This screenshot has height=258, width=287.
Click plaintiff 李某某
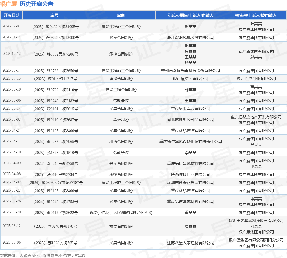pyautogui.click(x=190, y=153)
